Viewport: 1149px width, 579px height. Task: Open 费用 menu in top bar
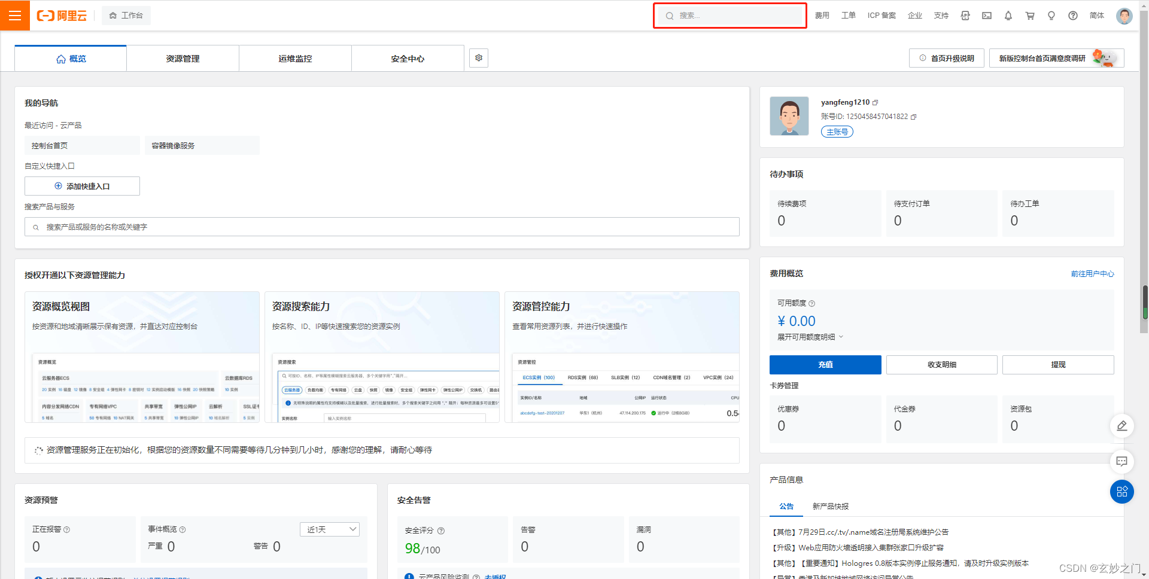pos(822,16)
